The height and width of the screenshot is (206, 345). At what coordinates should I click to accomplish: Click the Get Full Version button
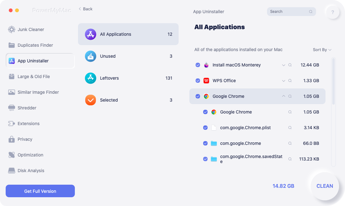40,191
